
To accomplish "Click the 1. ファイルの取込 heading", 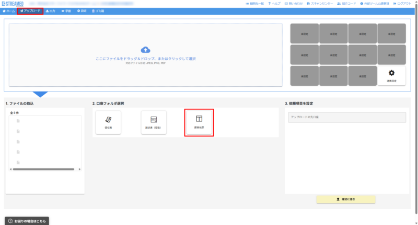I will [19, 104].
